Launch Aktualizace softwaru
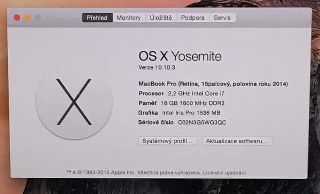The width and height of the screenshot is (320, 194). pos(237,141)
